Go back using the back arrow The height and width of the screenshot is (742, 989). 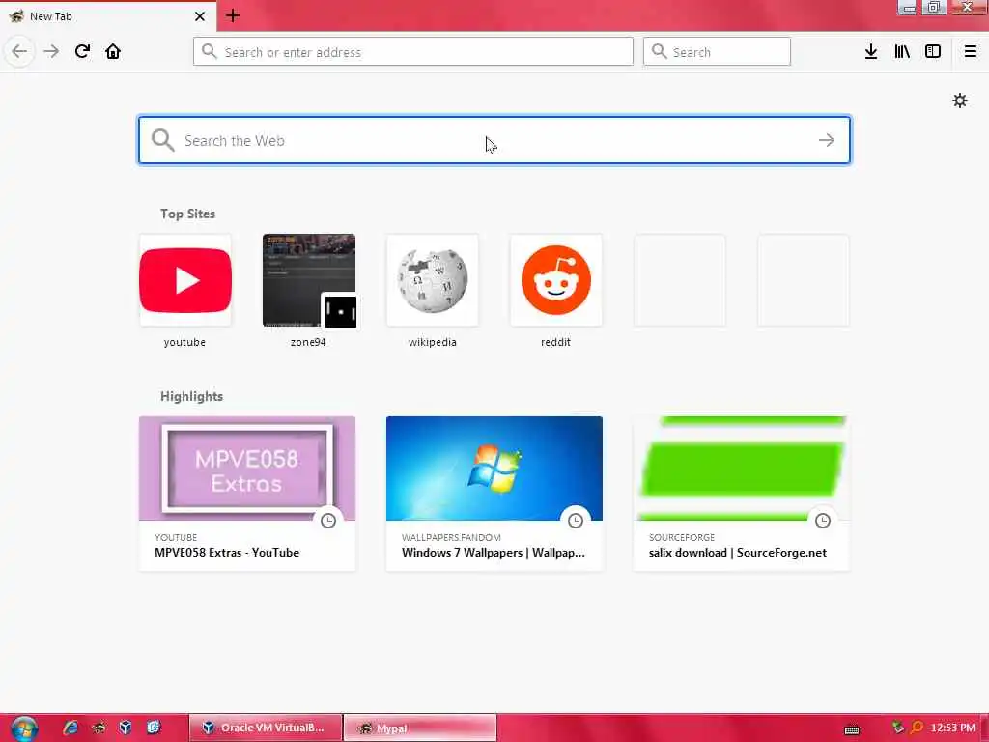coord(19,52)
